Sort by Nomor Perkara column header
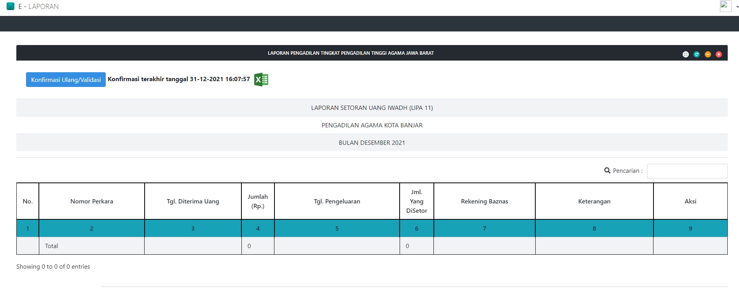Viewport: 739px width, 297px height. coord(92,201)
